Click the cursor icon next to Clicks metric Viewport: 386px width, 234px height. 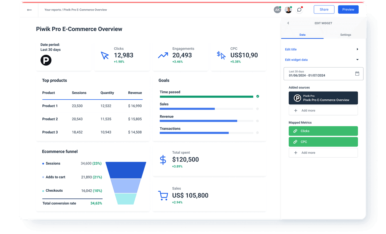[104, 55]
